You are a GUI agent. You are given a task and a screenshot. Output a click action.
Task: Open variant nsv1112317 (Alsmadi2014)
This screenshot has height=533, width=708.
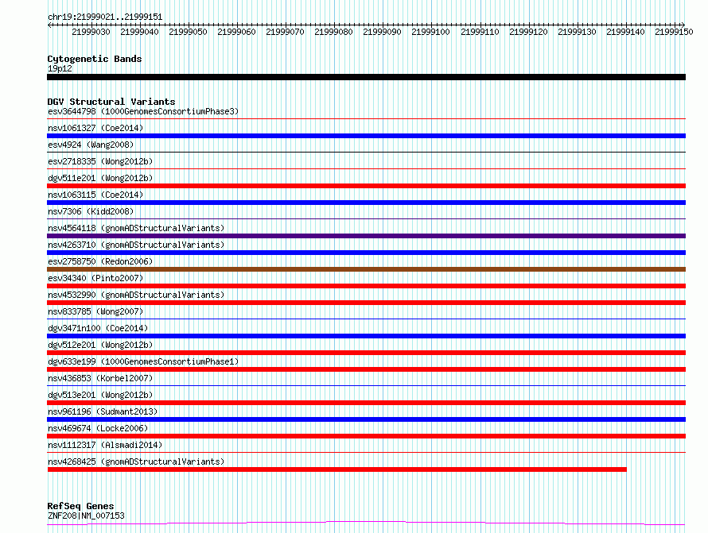coord(105,445)
